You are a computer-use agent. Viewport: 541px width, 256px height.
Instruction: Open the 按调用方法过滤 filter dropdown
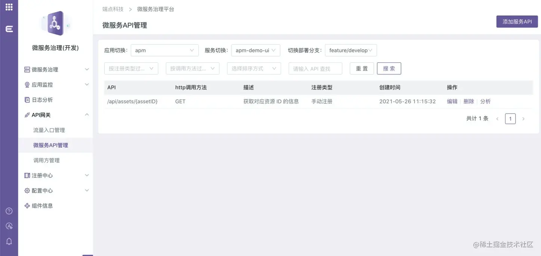pyautogui.click(x=192, y=68)
